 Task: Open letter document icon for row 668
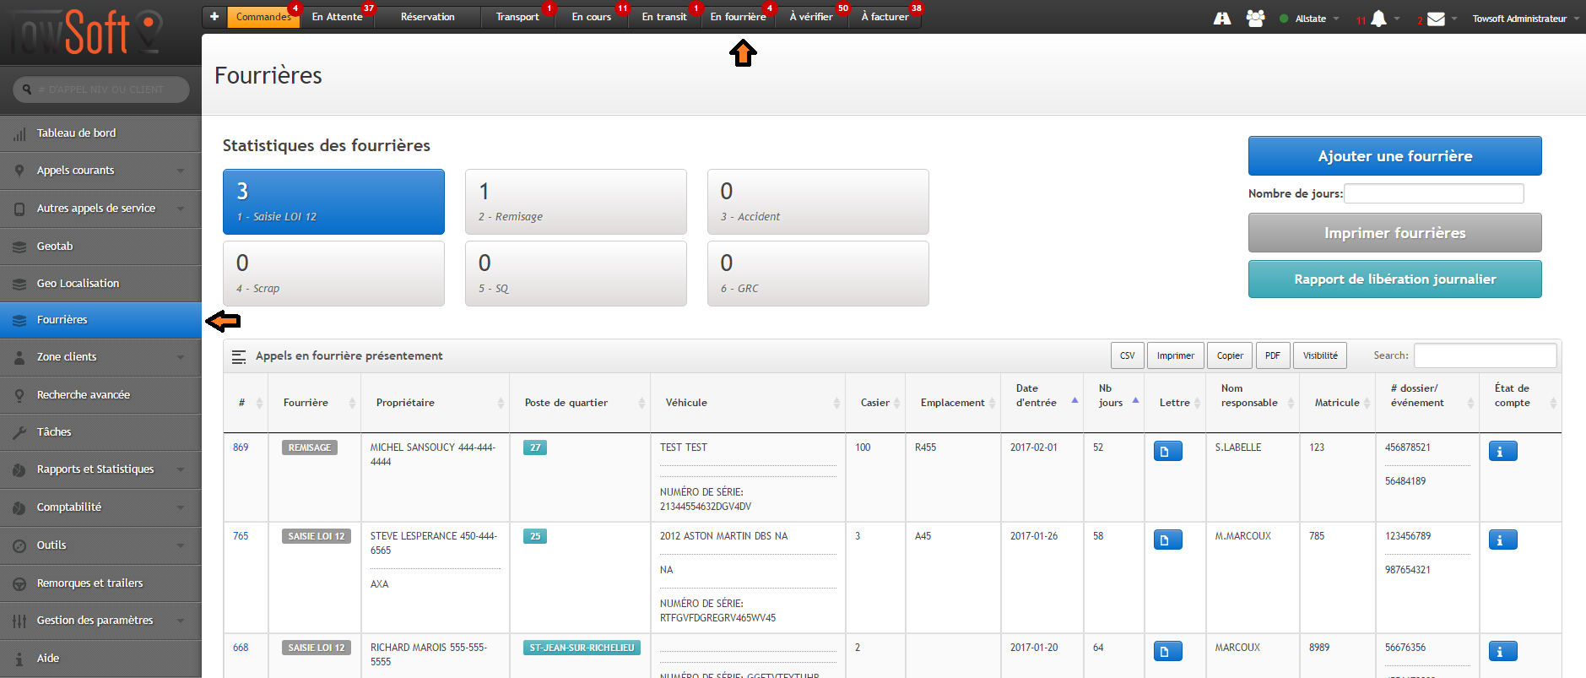pos(1167,652)
